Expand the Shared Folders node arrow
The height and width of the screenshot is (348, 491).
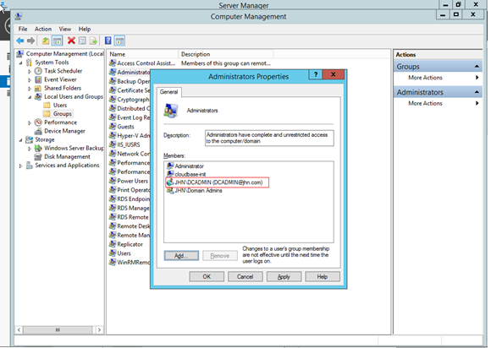pos(30,89)
